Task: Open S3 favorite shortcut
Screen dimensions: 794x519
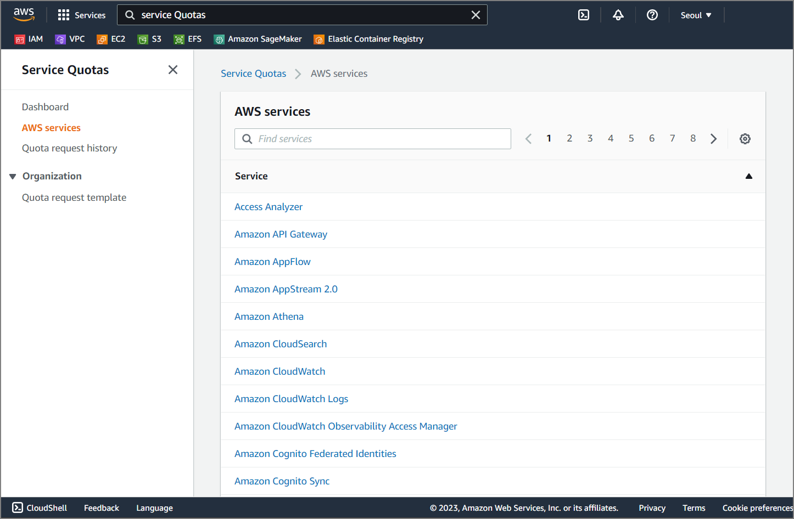Action: tap(149, 39)
